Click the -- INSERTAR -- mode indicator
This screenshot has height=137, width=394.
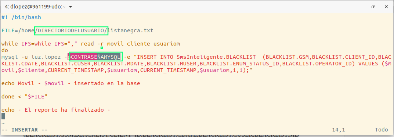(x=25, y=130)
